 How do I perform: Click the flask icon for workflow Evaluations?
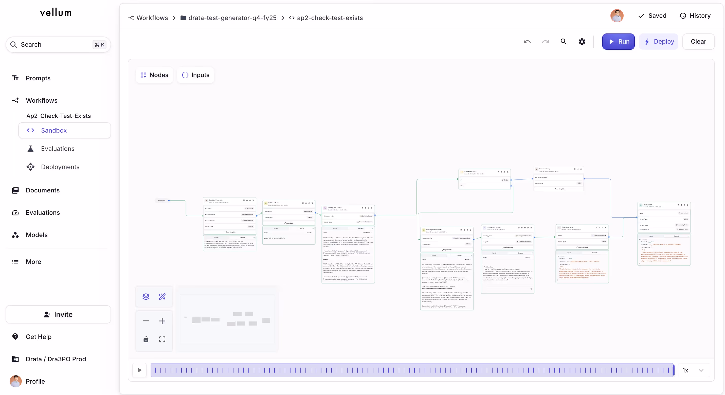pyautogui.click(x=30, y=149)
